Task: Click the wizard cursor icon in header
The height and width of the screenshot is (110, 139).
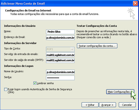Action: pos(131,13)
